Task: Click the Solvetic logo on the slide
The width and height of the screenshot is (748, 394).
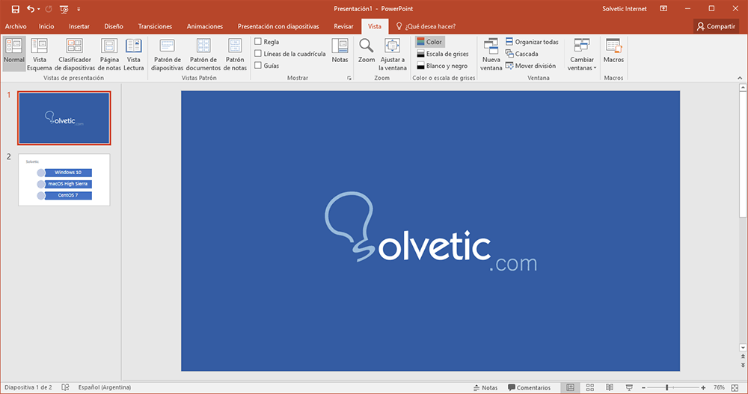Action: click(431, 232)
